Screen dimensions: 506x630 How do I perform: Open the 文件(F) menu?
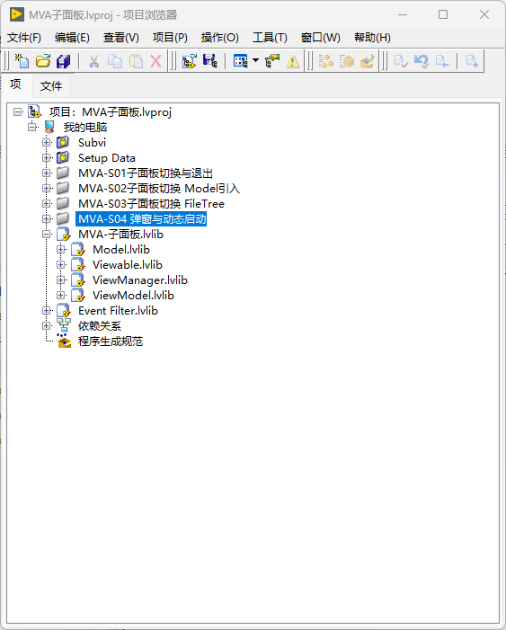(x=24, y=38)
